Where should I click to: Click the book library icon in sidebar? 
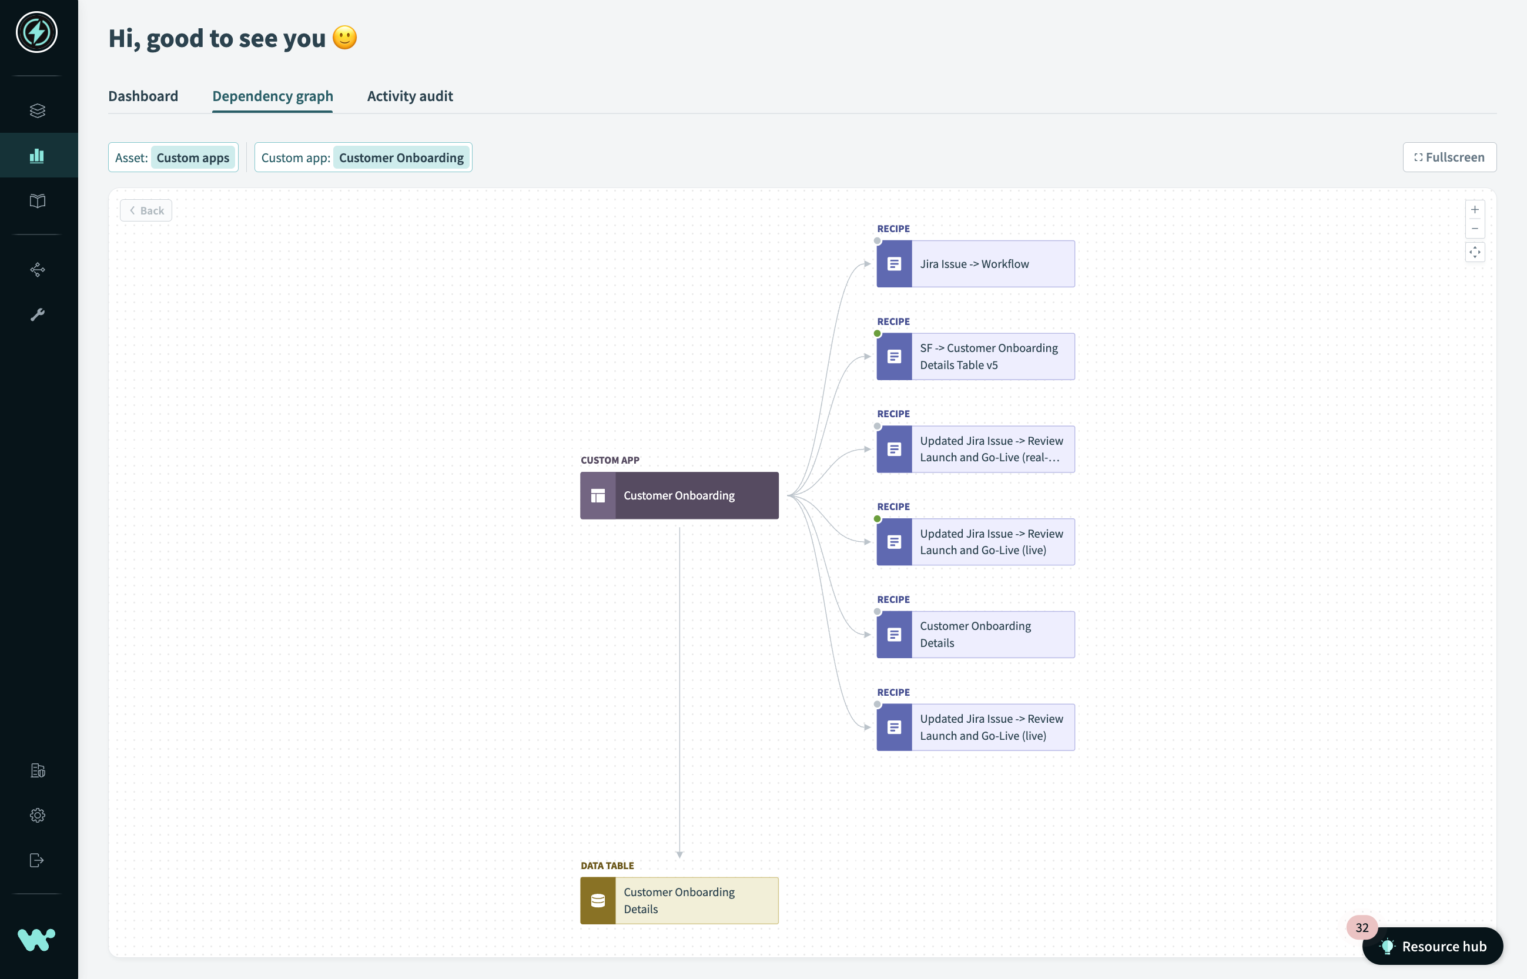click(x=37, y=201)
